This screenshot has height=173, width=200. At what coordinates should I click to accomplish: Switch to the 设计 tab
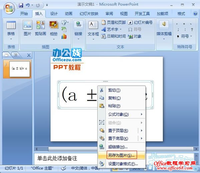[x=54, y=13]
